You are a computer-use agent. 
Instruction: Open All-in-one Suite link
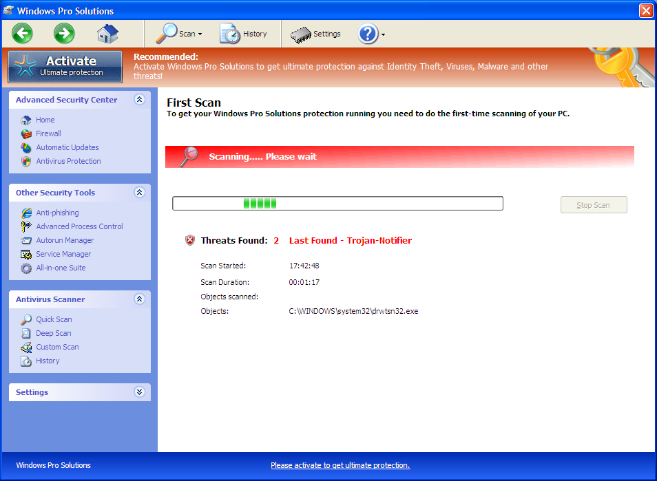tap(61, 268)
